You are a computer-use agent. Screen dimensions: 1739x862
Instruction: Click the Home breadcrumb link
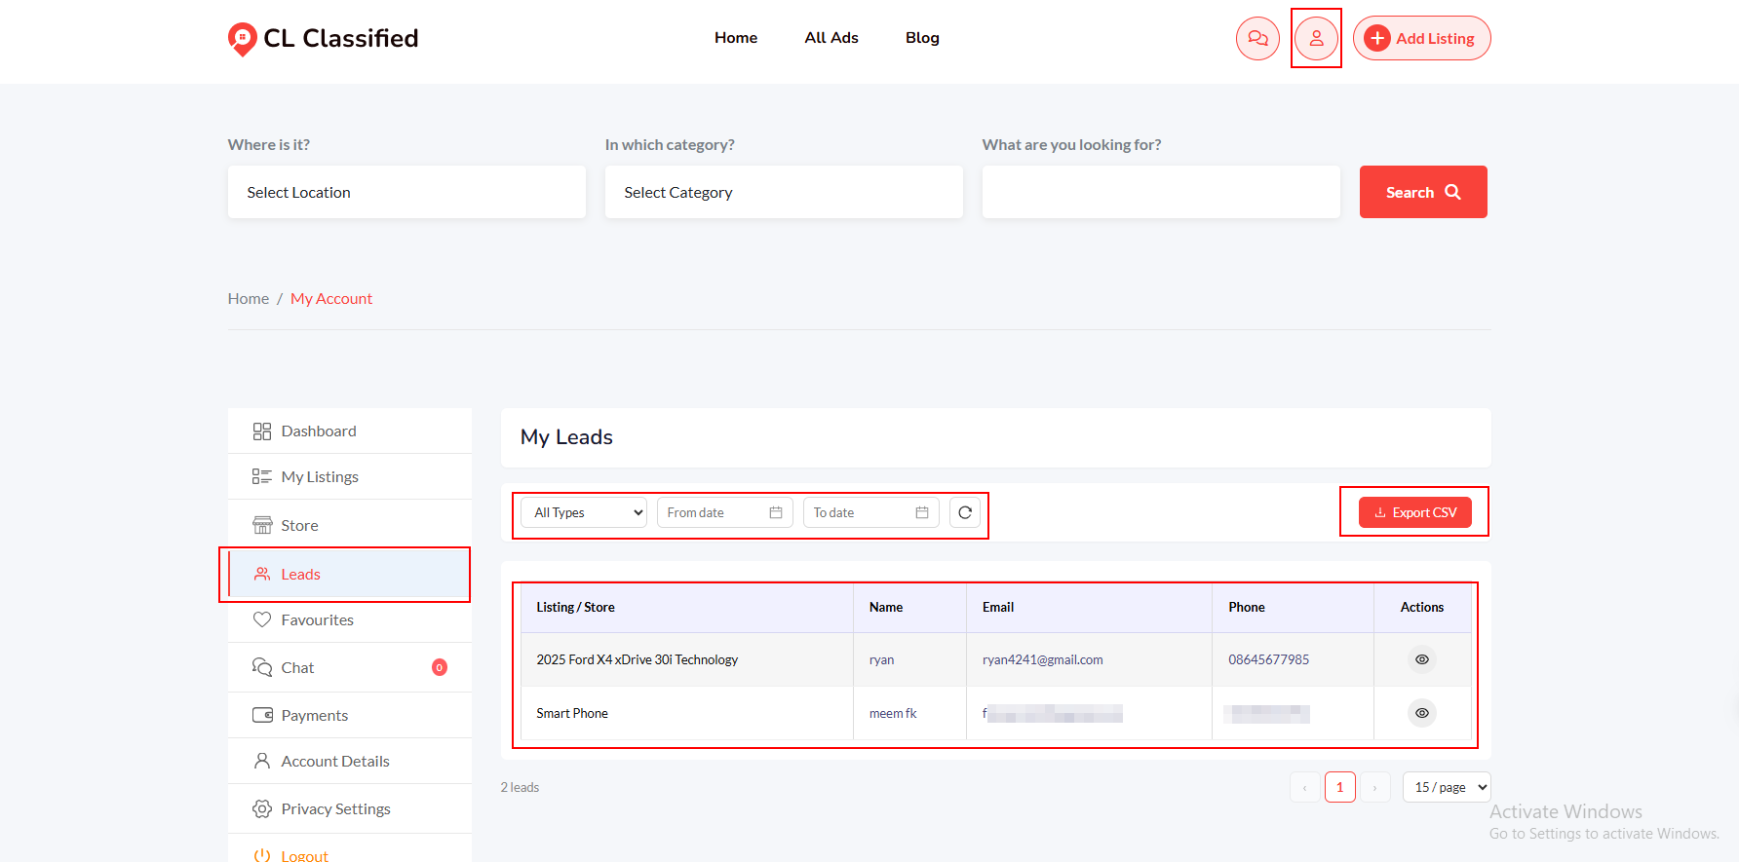pos(249,299)
